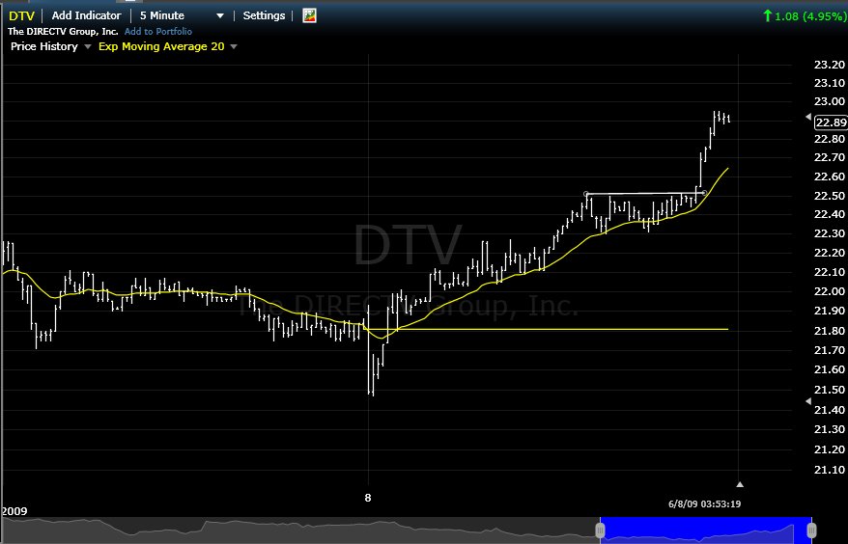
Task: Click the 22.00 price axis label
Action: pyautogui.click(x=830, y=291)
